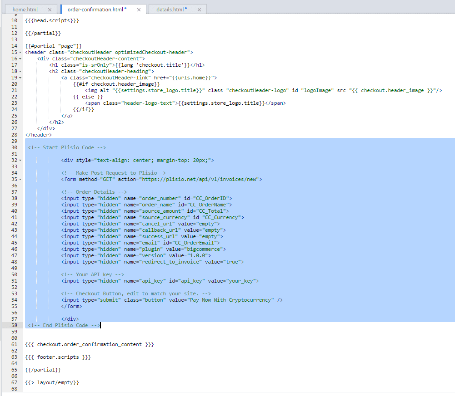This screenshot has height=396, width=455.
Task: Click the header-logo-text span line
Action: (x=185, y=103)
